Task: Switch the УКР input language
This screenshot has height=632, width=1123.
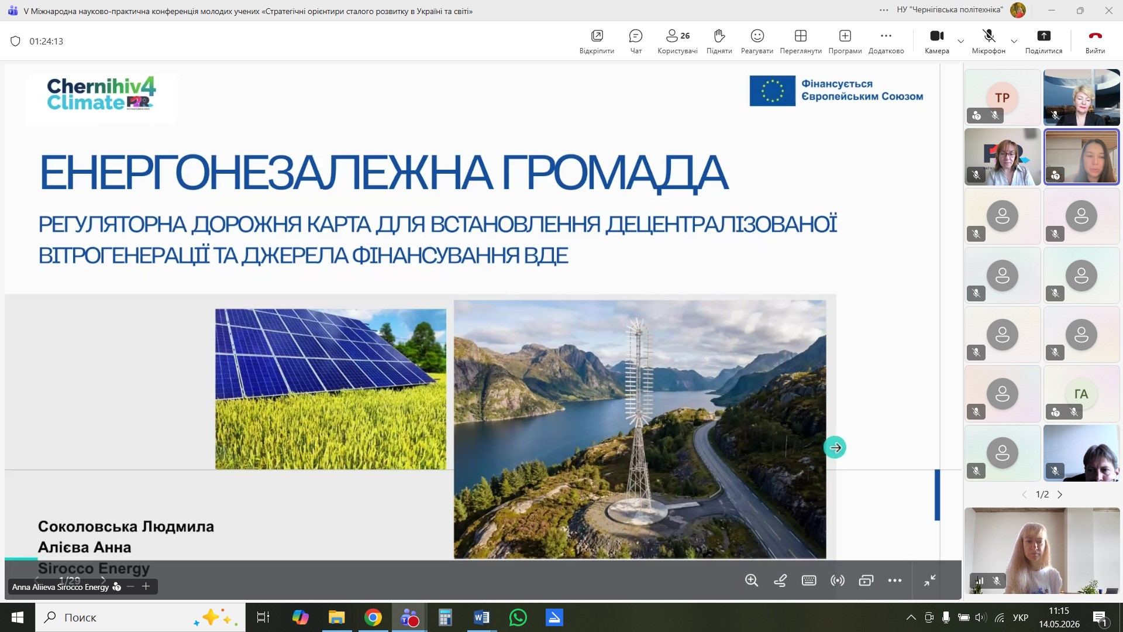Action: [x=1021, y=617]
